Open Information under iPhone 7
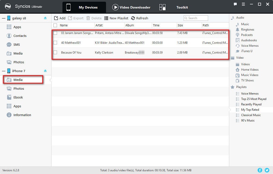 point(19,115)
